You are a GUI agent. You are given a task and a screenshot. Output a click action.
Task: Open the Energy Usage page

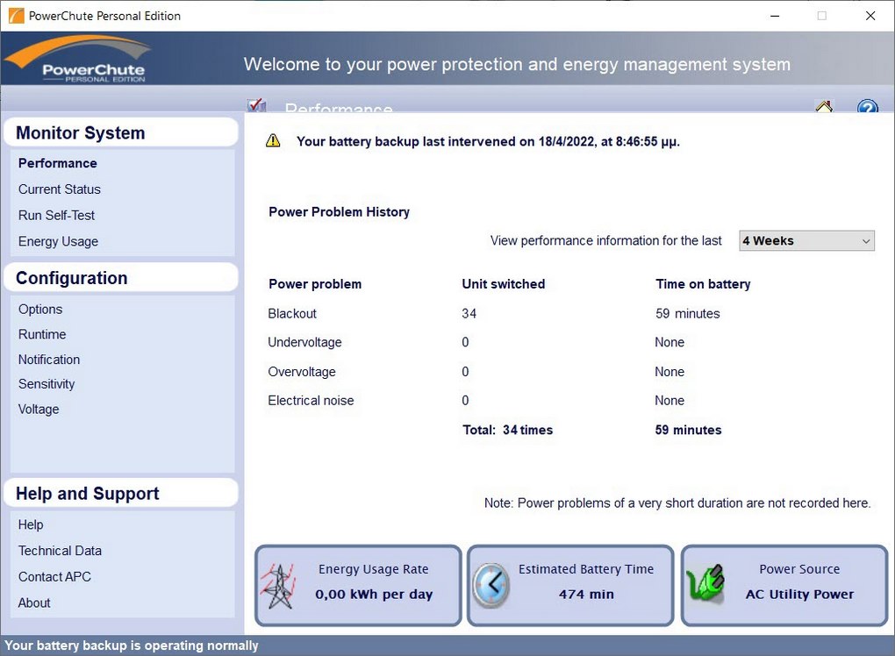coord(58,242)
